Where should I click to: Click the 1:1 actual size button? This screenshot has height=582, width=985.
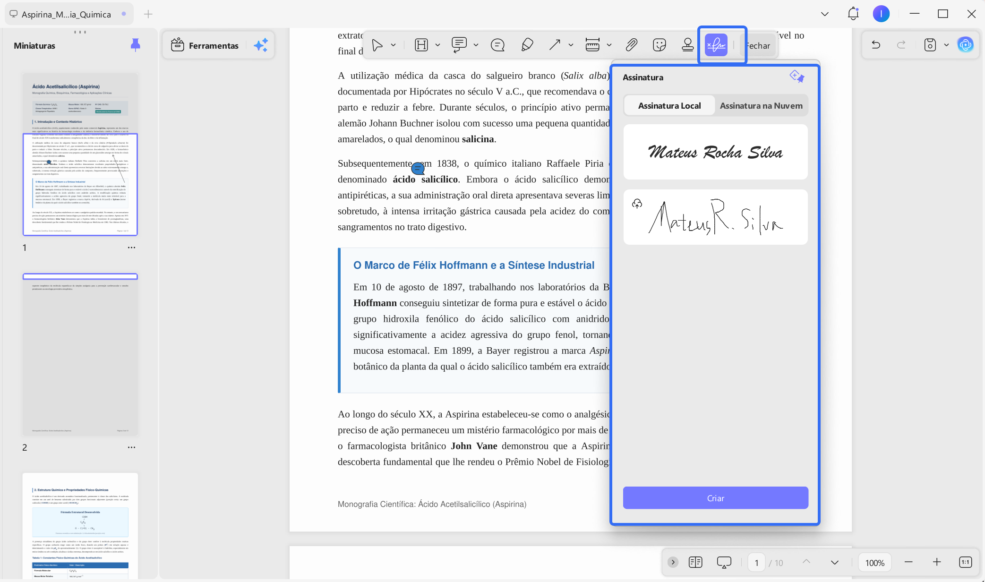tap(965, 562)
